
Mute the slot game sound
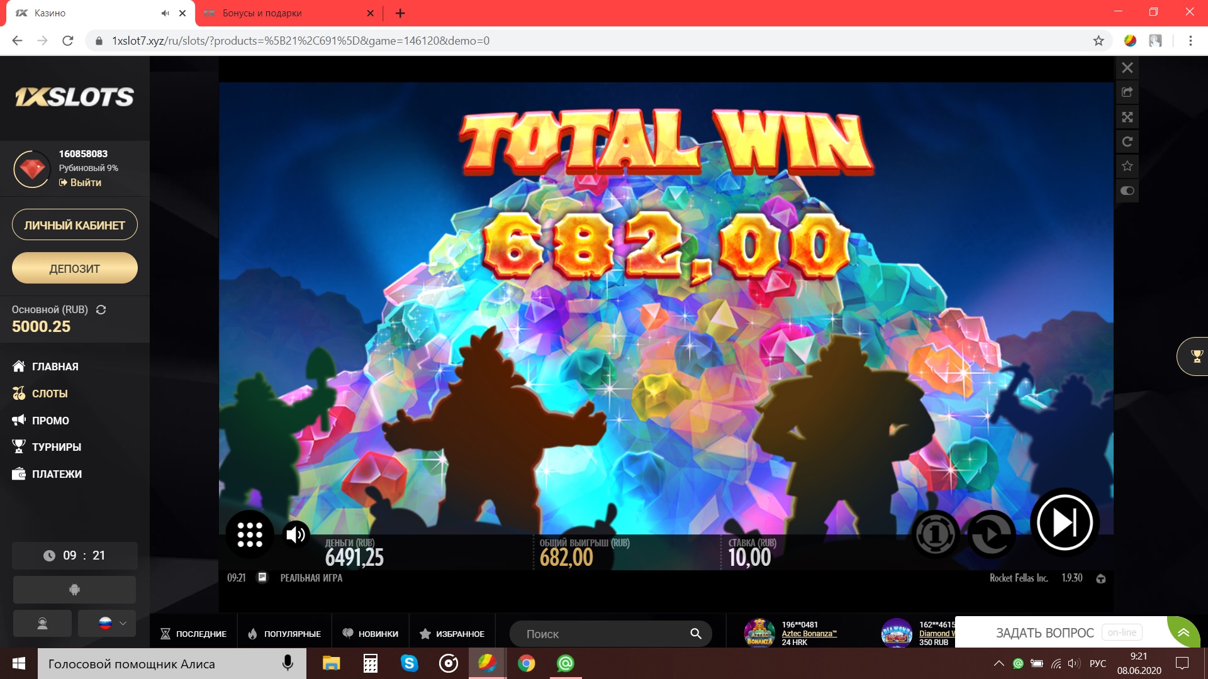click(x=296, y=534)
